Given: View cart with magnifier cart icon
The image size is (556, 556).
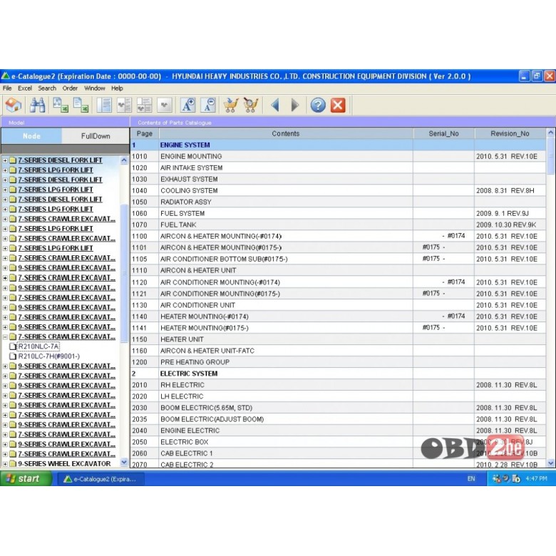Looking at the screenshot, I should pos(251,105).
